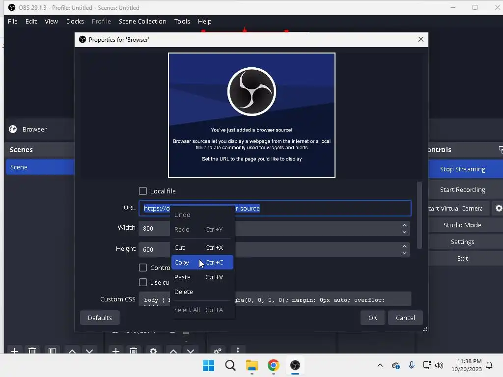
Task: Click the Cancel button
Action: (x=405, y=318)
